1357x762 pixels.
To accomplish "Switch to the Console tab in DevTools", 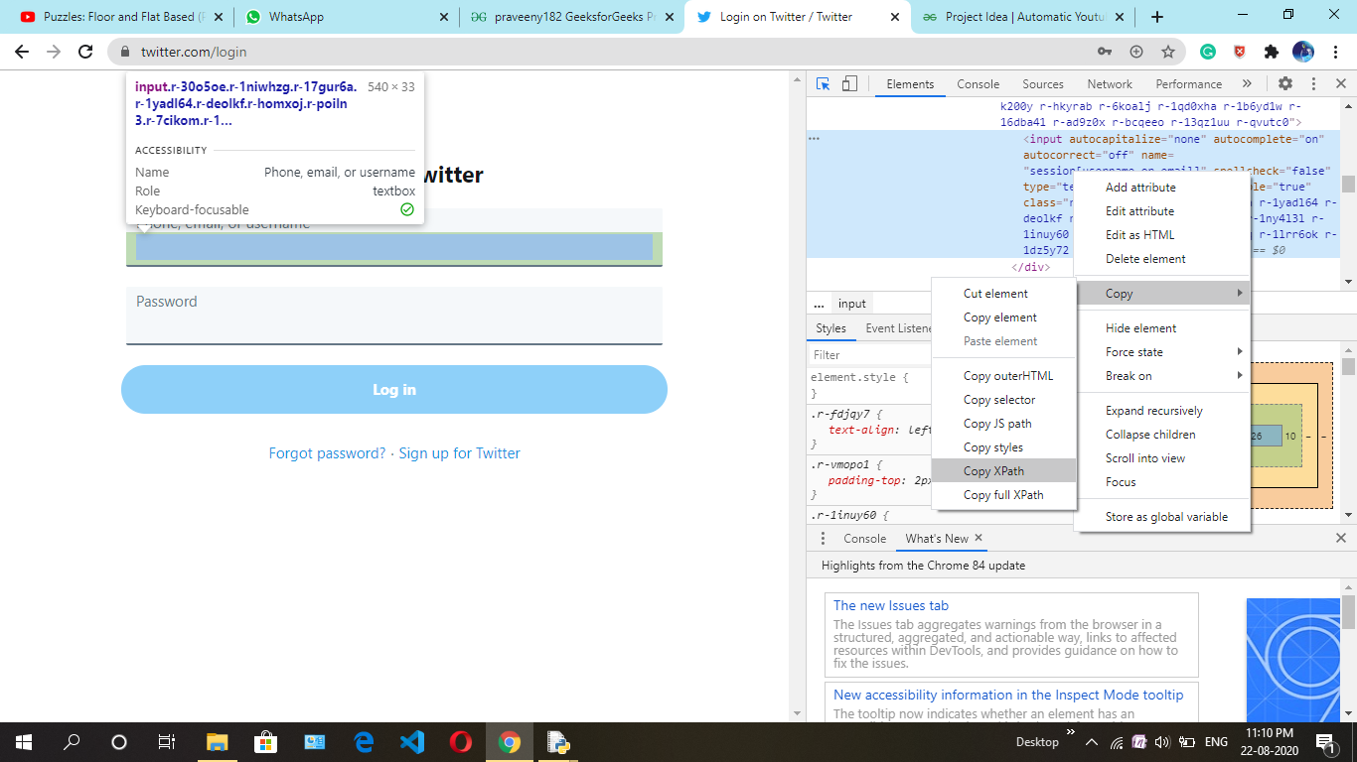I will 978,84.
